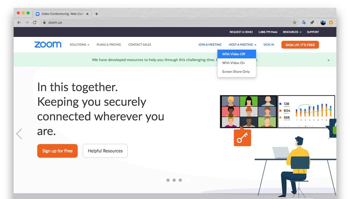Click the rocket extension icon
Image resolution: width=350 pixels, height=199 pixels.
click(x=312, y=23)
